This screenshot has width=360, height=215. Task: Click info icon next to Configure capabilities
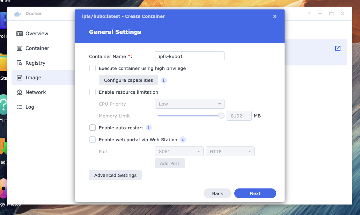tap(164, 80)
